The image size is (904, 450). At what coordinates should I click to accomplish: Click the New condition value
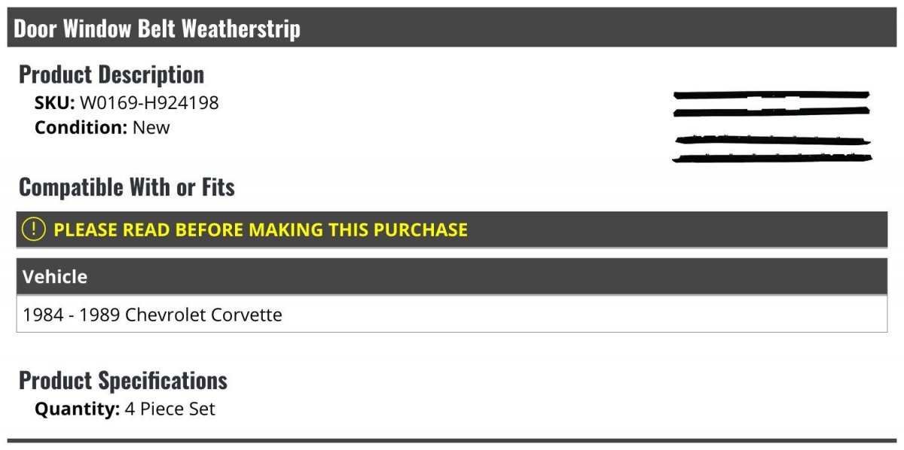click(x=151, y=127)
